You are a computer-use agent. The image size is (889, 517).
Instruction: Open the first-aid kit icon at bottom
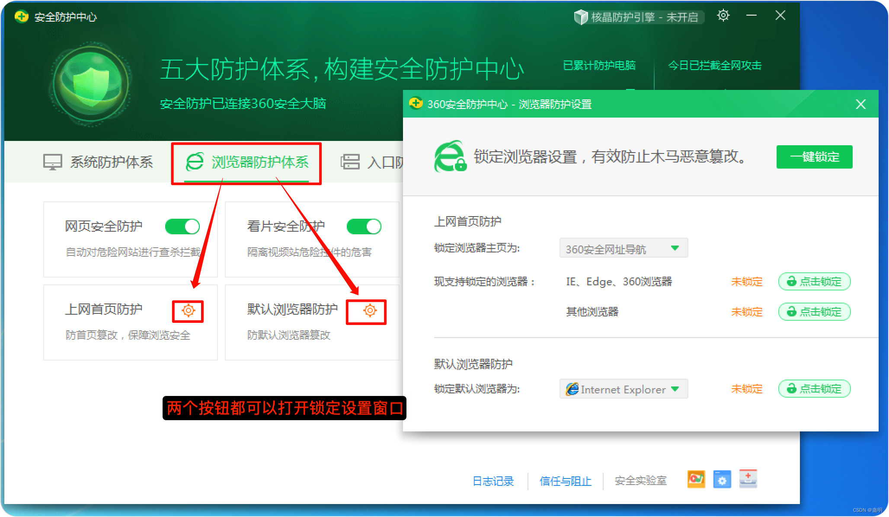click(x=748, y=479)
